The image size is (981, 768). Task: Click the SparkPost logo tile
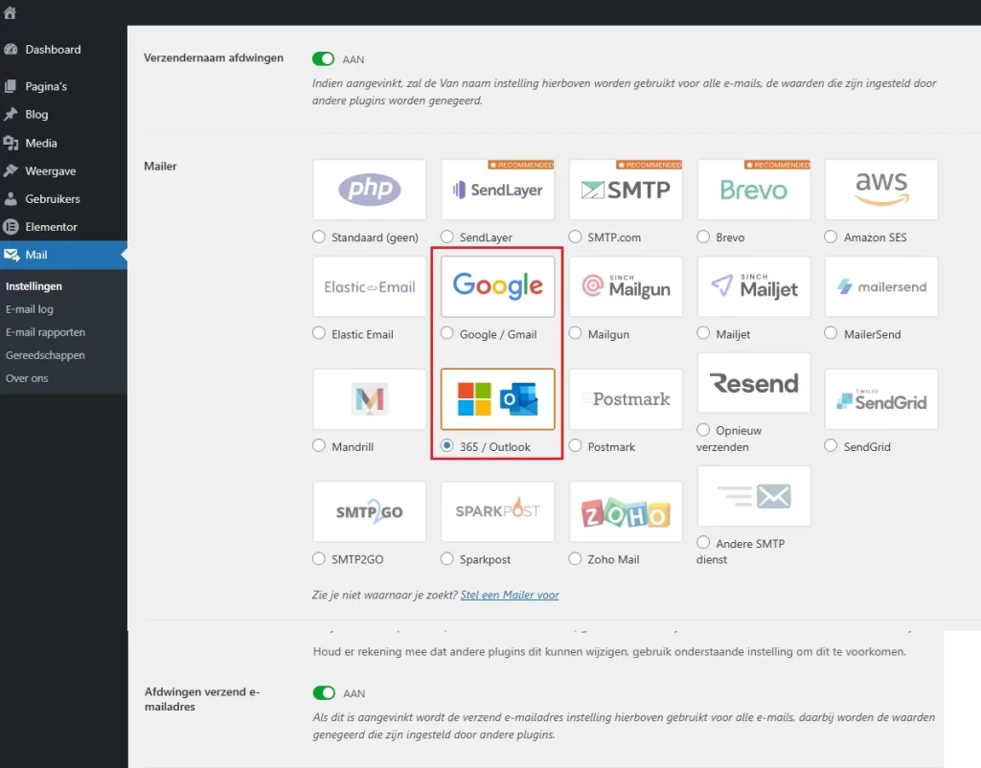(x=497, y=511)
